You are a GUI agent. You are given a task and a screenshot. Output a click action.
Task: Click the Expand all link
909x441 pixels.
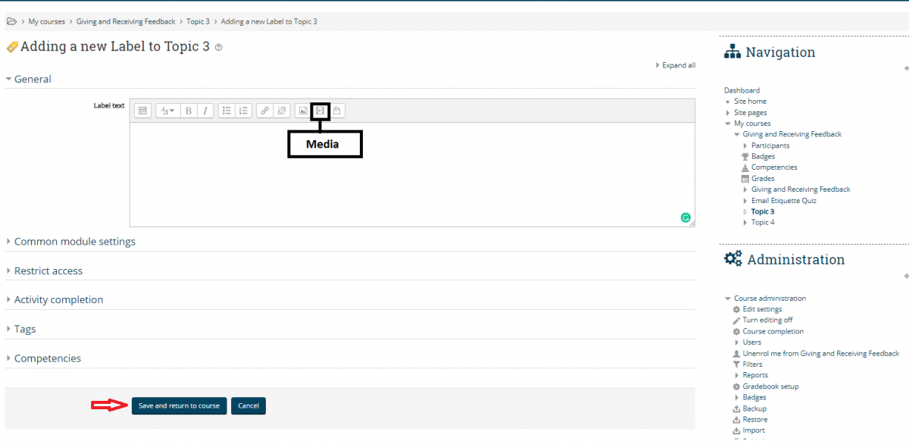tap(678, 65)
